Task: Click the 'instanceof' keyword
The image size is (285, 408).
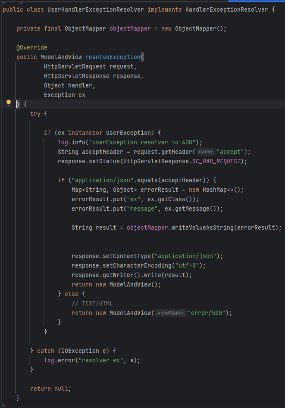Action: click(x=85, y=133)
